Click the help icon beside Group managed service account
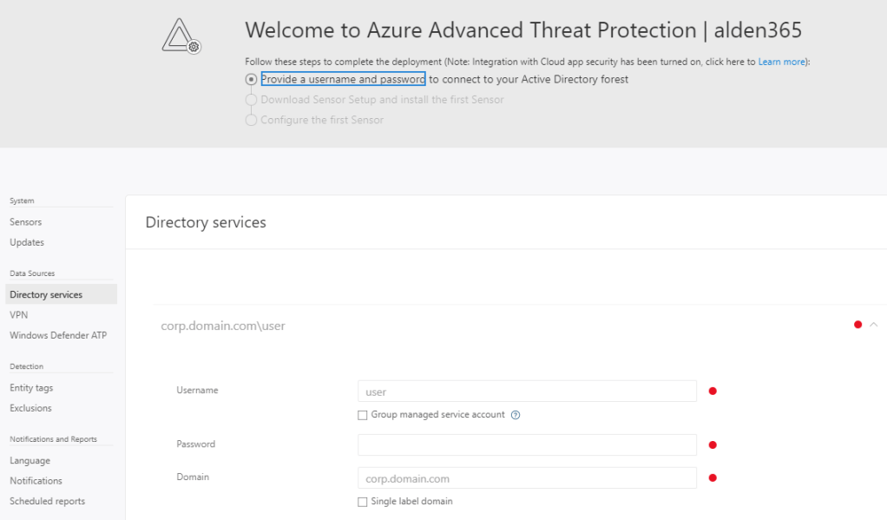This screenshot has width=887, height=520. click(516, 415)
